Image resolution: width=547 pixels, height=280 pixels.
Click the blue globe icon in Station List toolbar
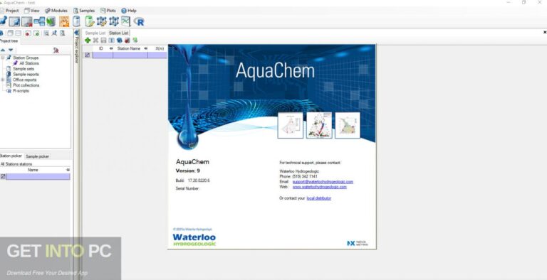pyautogui.click(x=120, y=41)
